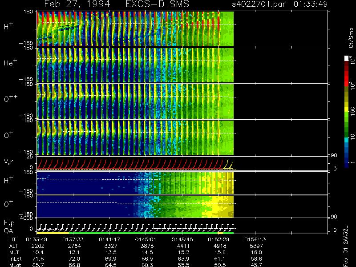Select UT value '0145:01'
The image size is (356, 267).
(x=146, y=239)
